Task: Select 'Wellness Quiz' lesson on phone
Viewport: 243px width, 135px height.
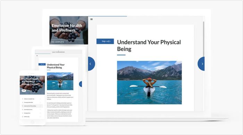Action: point(32,117)
